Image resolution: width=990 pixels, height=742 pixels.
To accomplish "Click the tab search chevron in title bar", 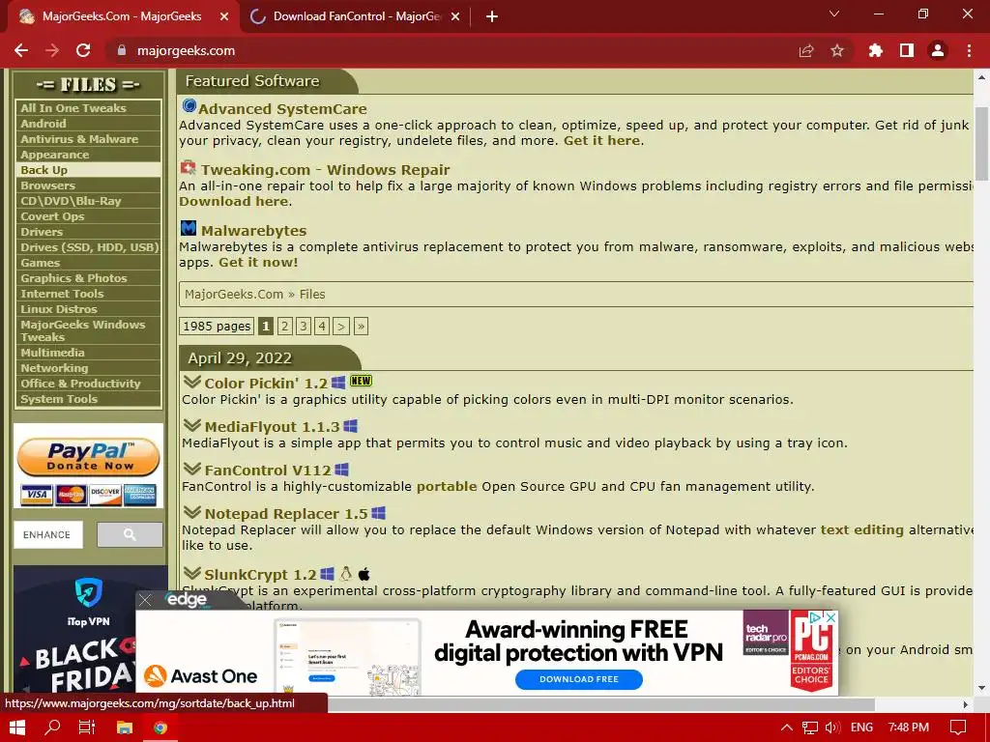I will click(834, 14).
